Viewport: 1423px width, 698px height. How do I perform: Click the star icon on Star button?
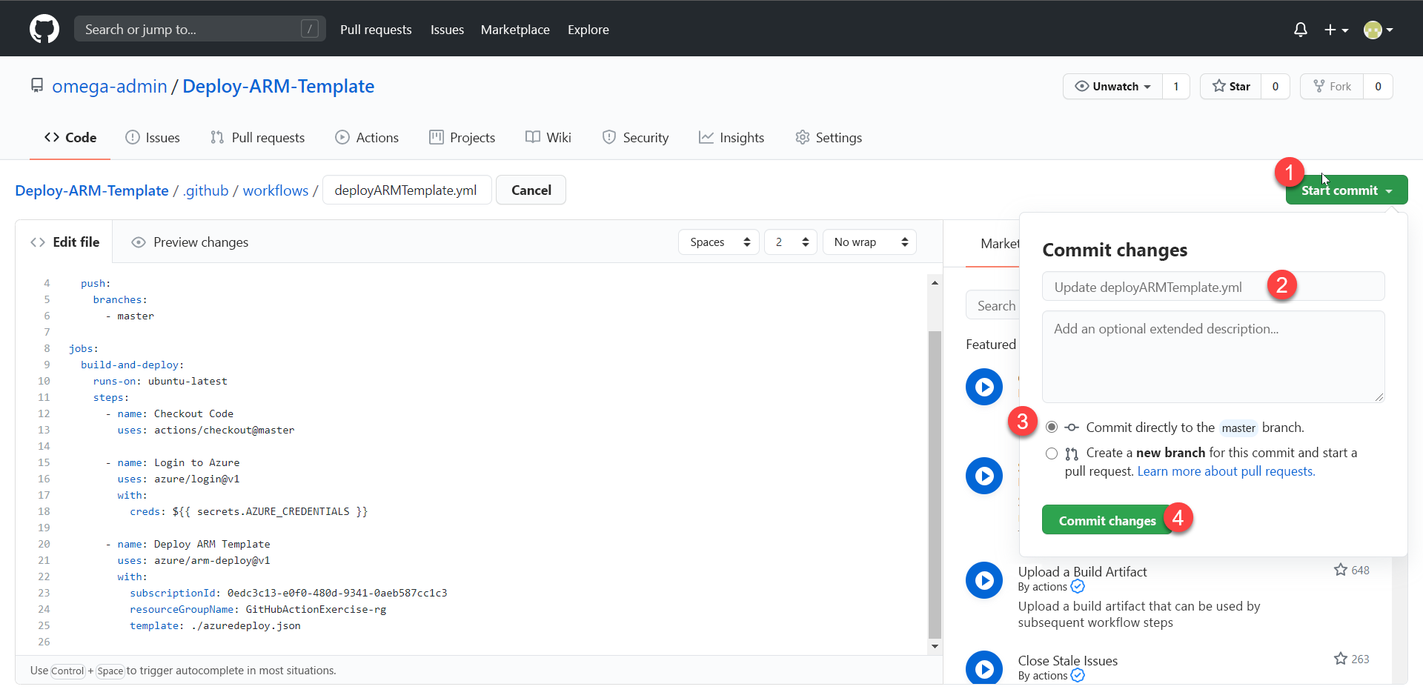(1218, 86)
